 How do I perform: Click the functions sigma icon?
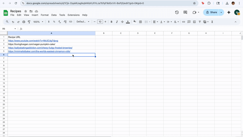[212, 22]
